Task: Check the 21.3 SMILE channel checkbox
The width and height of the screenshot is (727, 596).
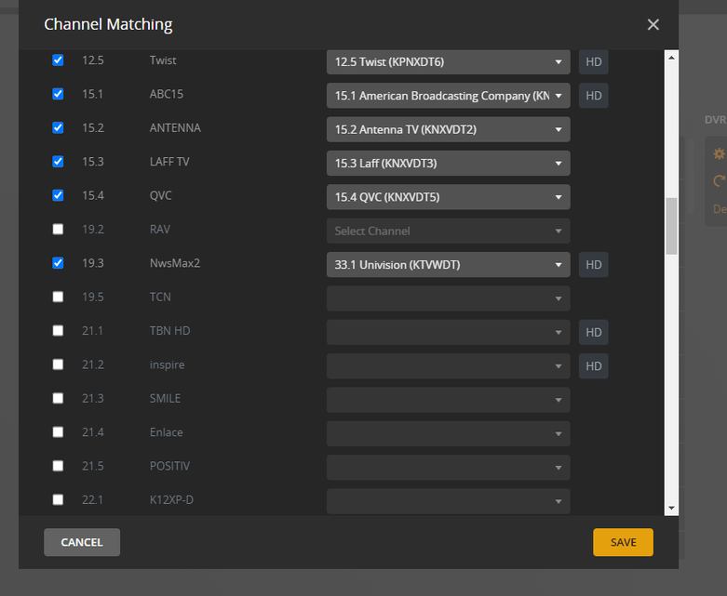Action: pos(58,399)
